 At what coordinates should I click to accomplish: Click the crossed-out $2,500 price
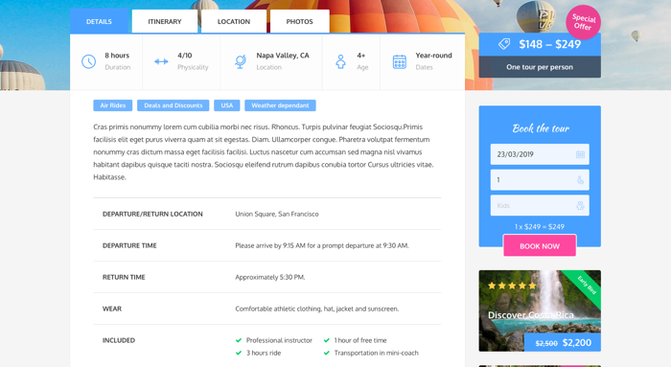click(x=546, y=343)
